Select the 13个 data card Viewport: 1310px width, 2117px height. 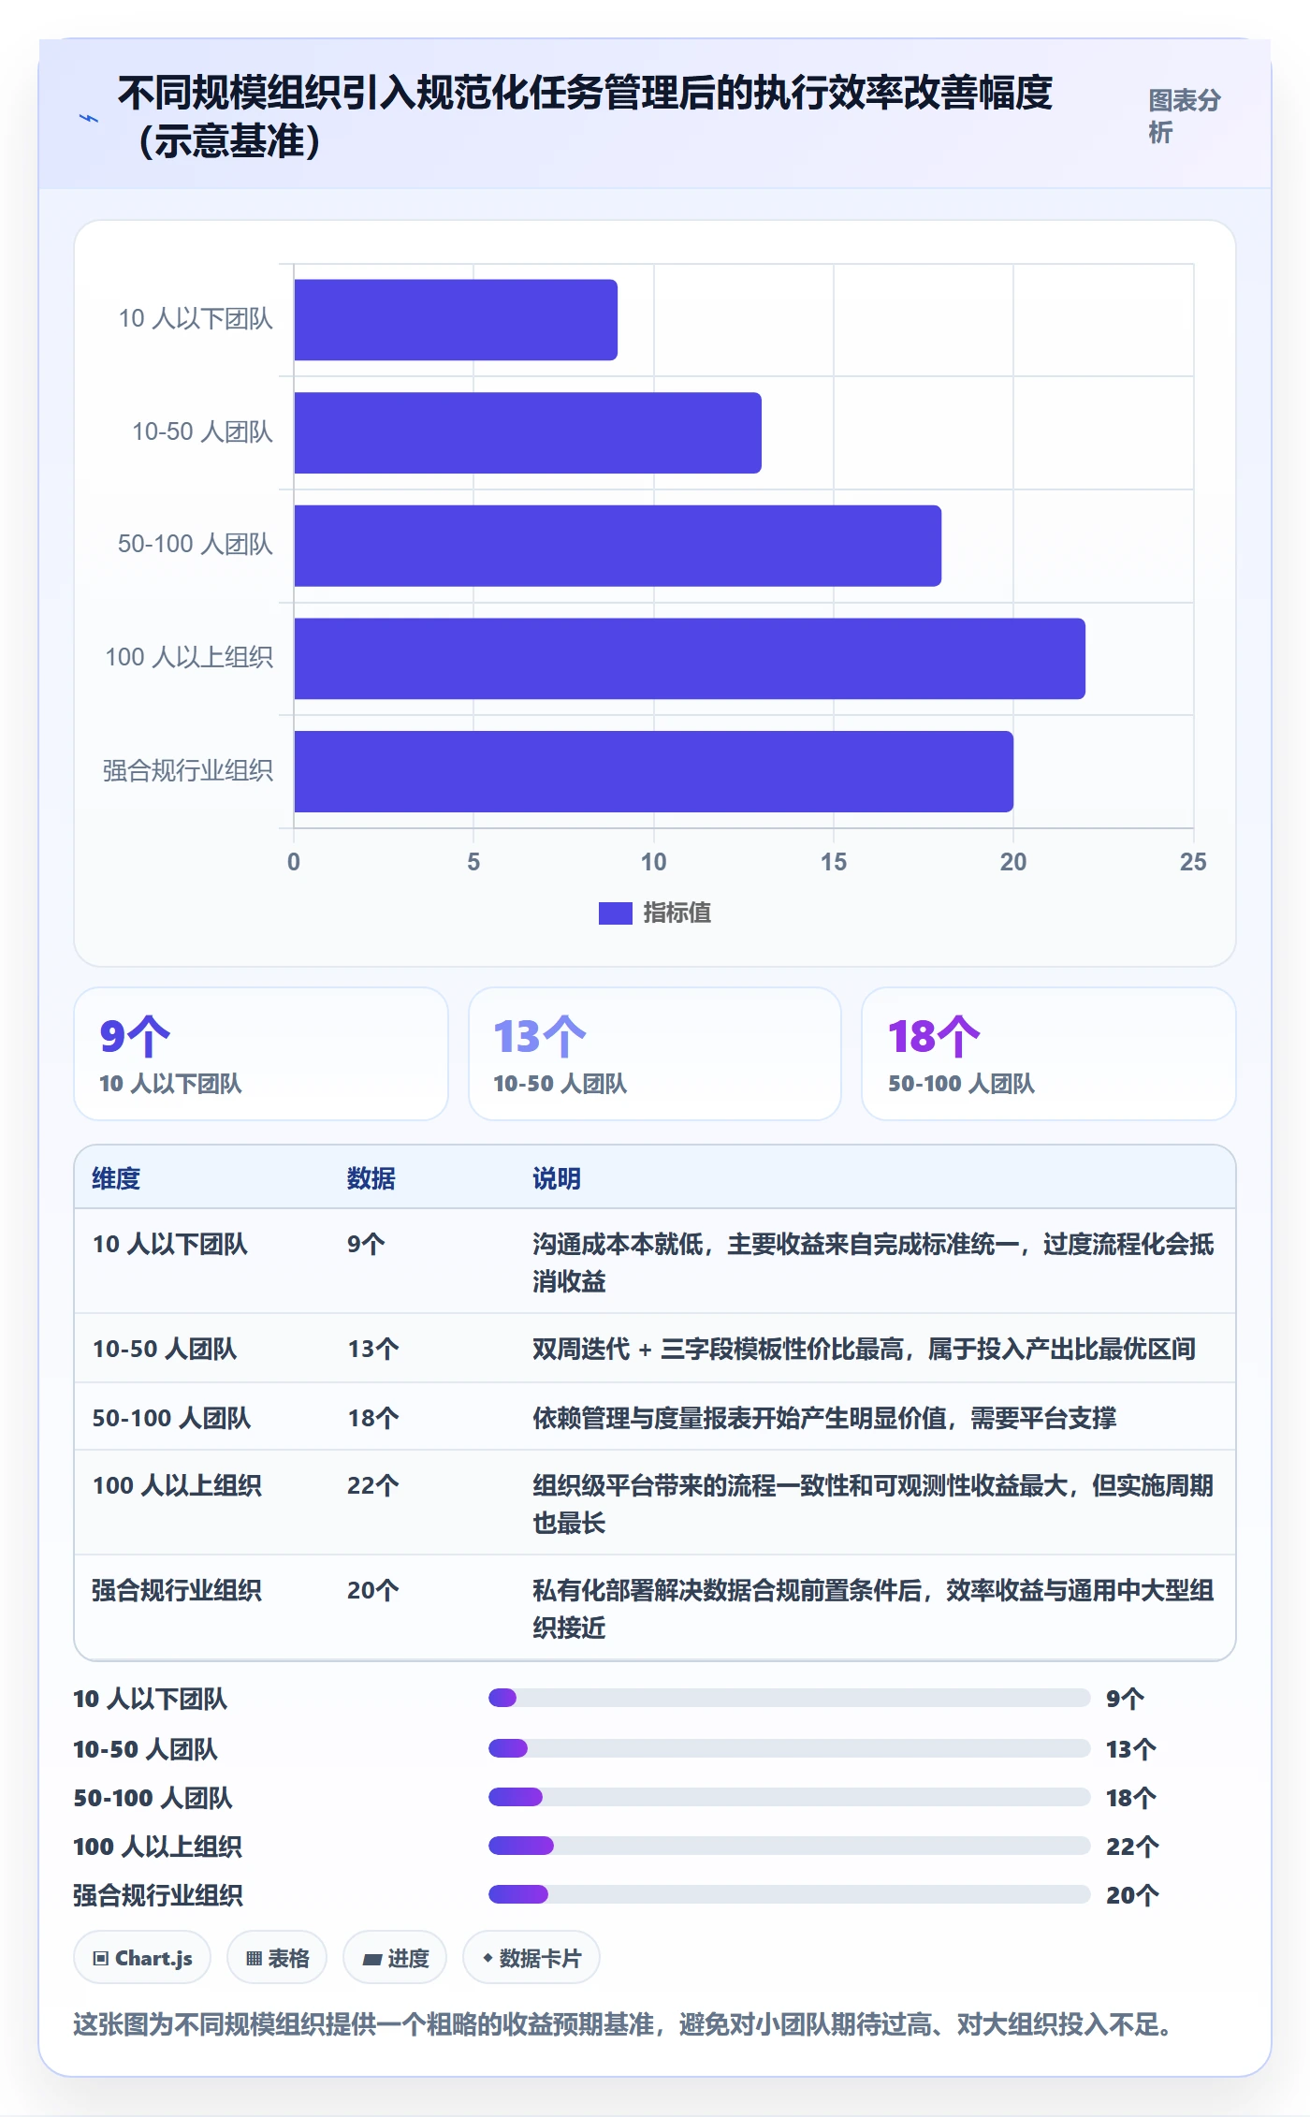pos(655,1054)
